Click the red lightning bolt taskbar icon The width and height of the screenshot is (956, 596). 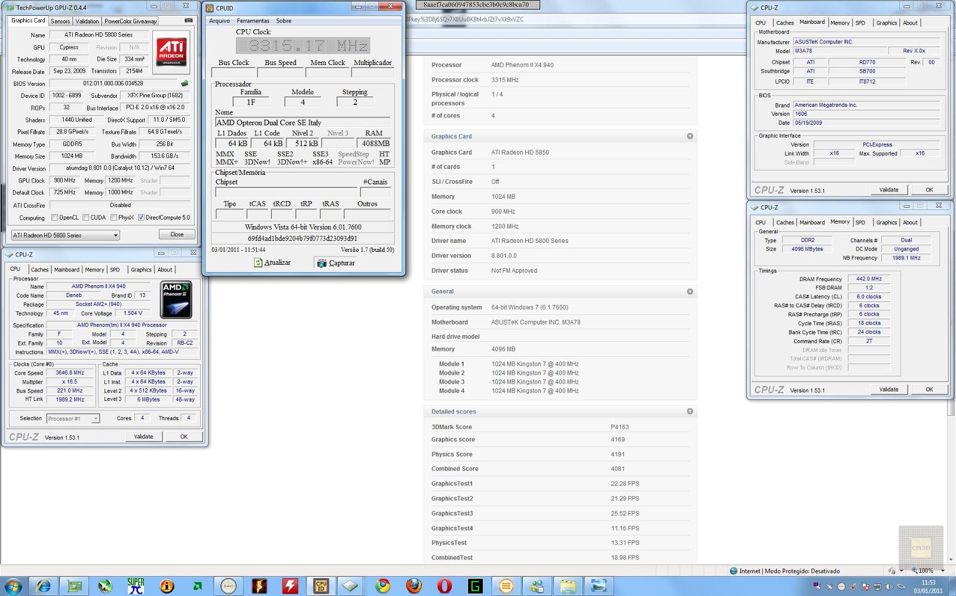tap(290, 586)
